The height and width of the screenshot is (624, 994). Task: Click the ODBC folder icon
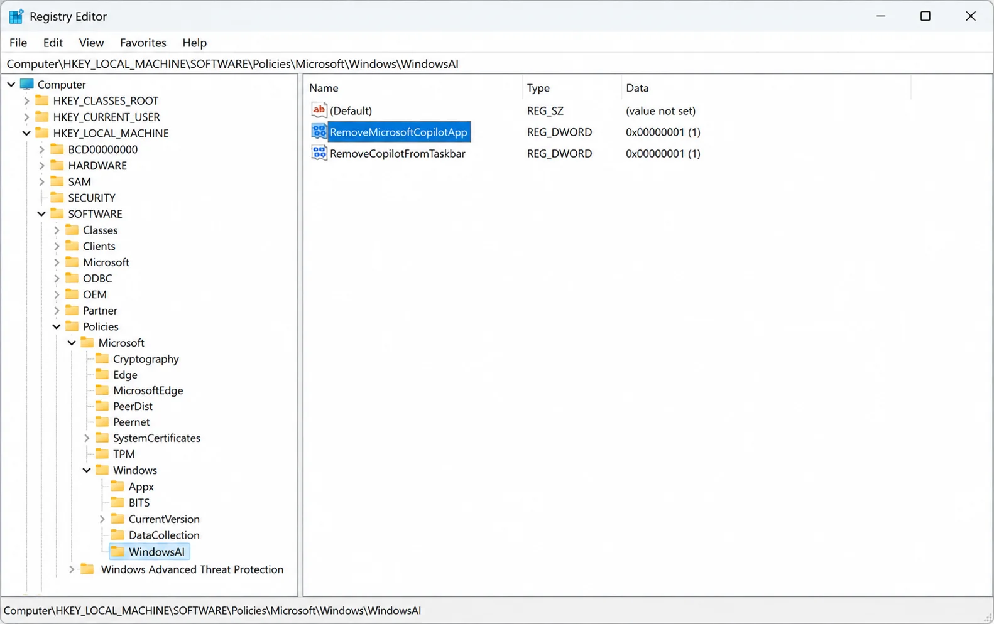point(72,278)
